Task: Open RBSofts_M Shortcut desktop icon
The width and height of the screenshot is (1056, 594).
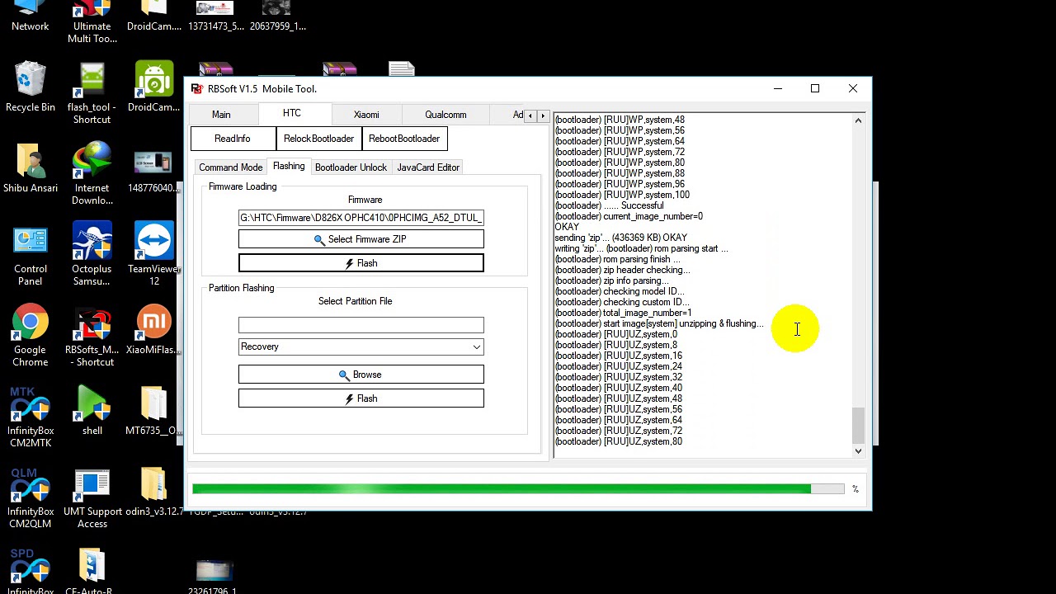Action: tap(92, 336)
